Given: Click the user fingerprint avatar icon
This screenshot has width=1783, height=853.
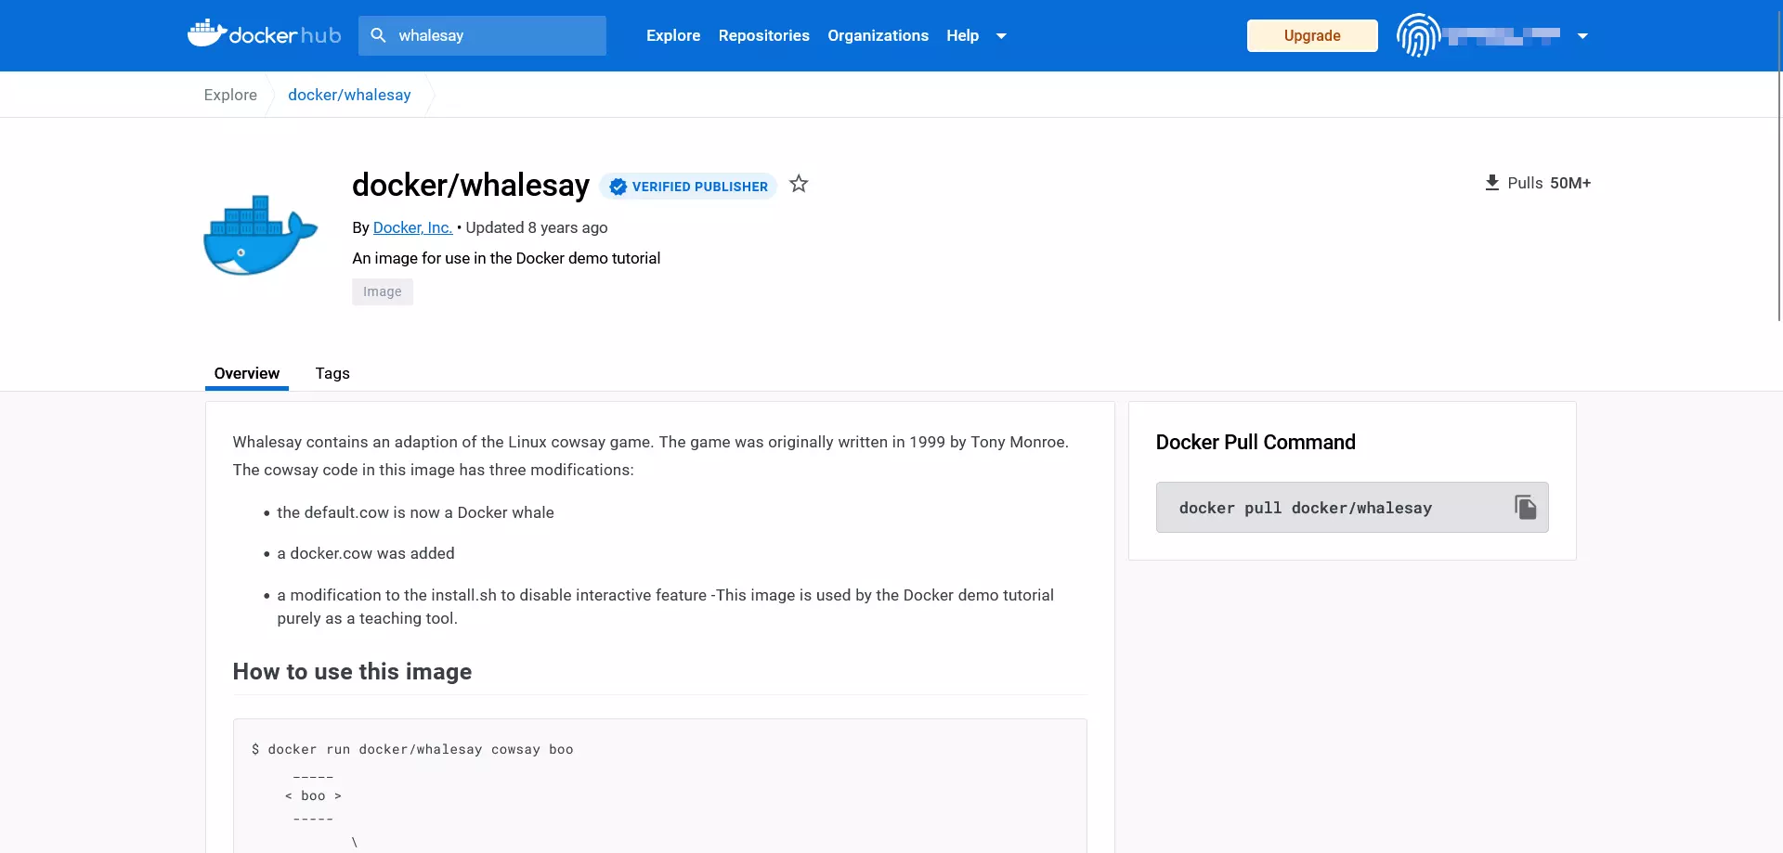Looking at the screenshot, I should [x=1417, y=35].
